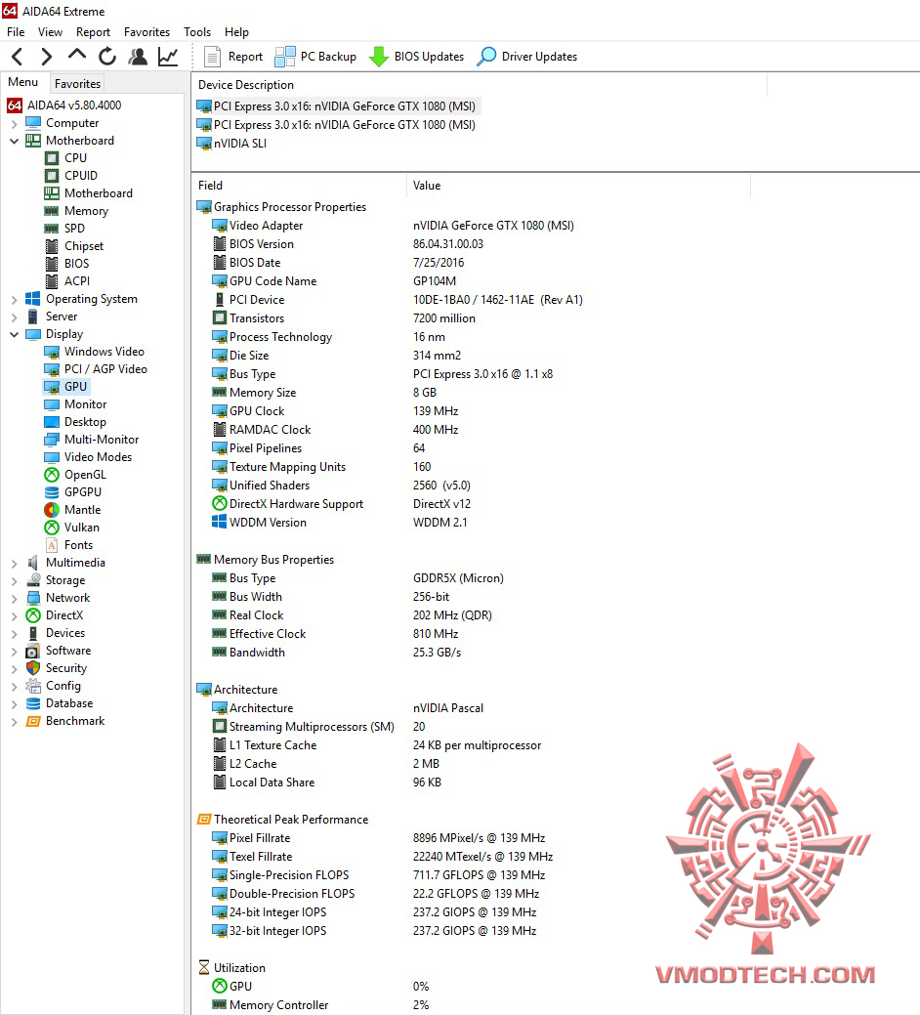Collapse the Motherboard tree node
Screen dimensions: 920x1015
point(15,141)
